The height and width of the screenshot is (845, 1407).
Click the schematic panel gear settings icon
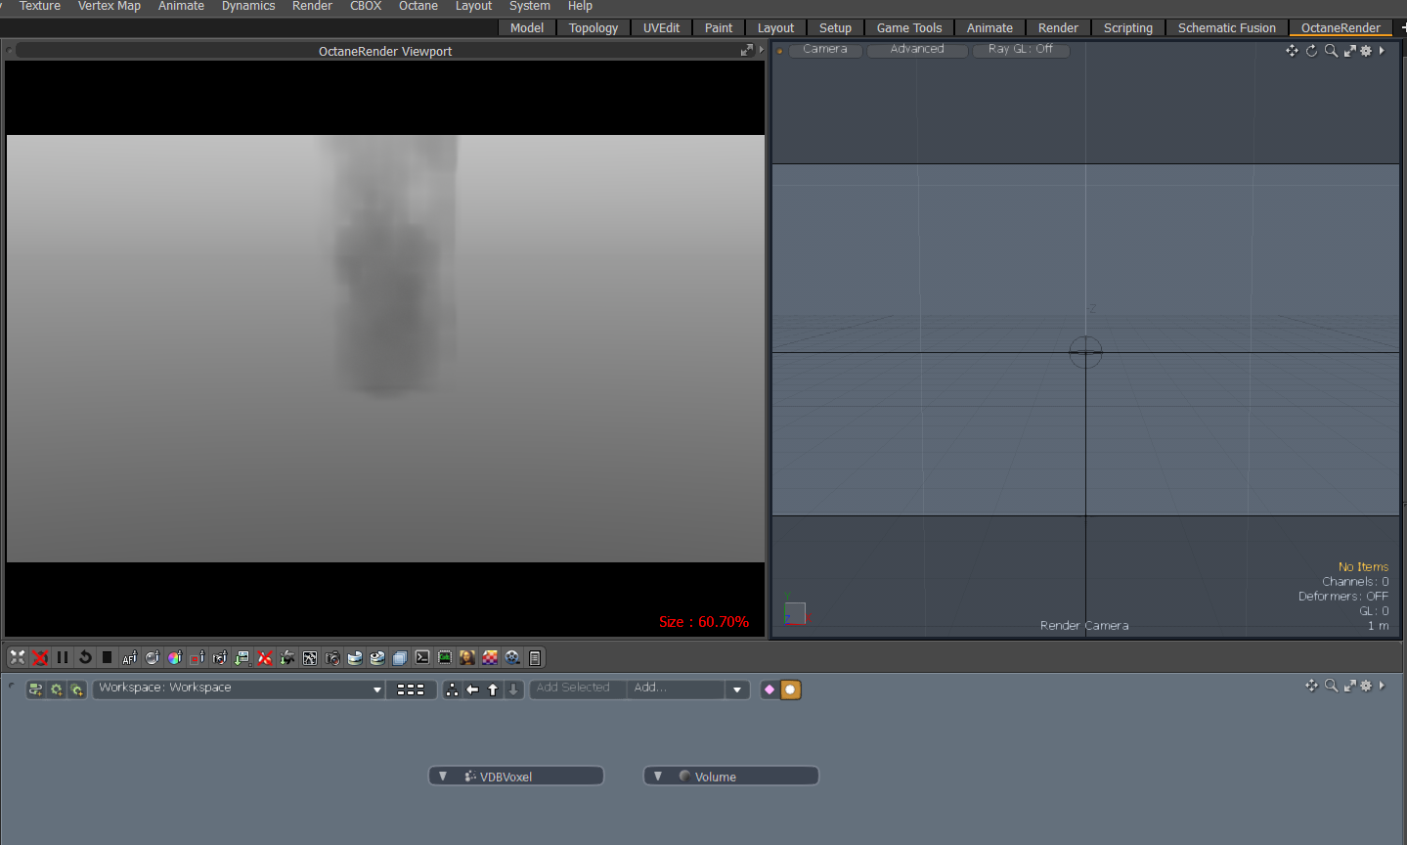1366,686
